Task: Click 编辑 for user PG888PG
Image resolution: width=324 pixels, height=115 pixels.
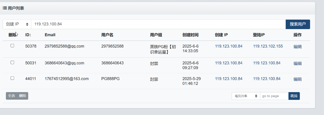Action: coord(298,79)
